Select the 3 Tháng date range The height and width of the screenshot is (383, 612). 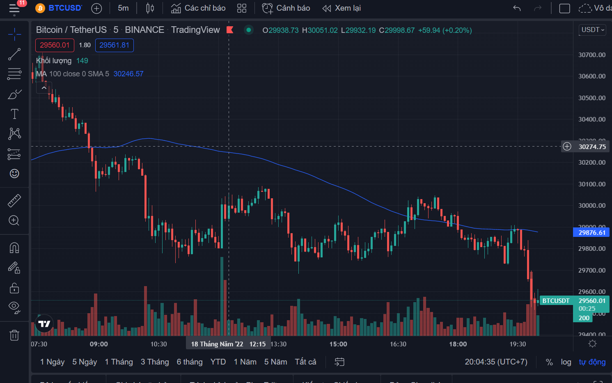155,362
